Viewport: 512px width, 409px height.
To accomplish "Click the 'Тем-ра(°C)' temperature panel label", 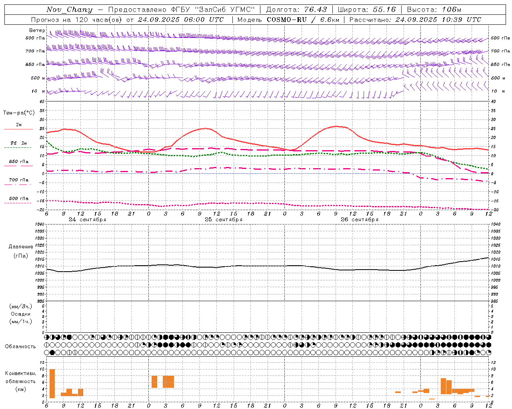I will [19, 113].
